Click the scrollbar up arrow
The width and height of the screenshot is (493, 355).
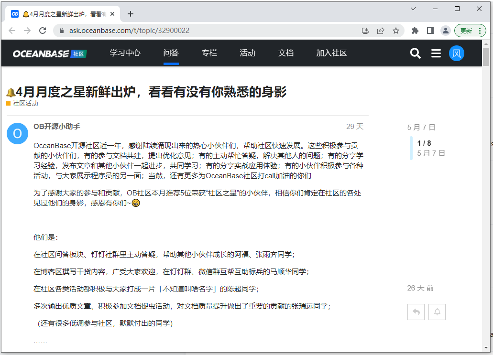pos(486,43)
